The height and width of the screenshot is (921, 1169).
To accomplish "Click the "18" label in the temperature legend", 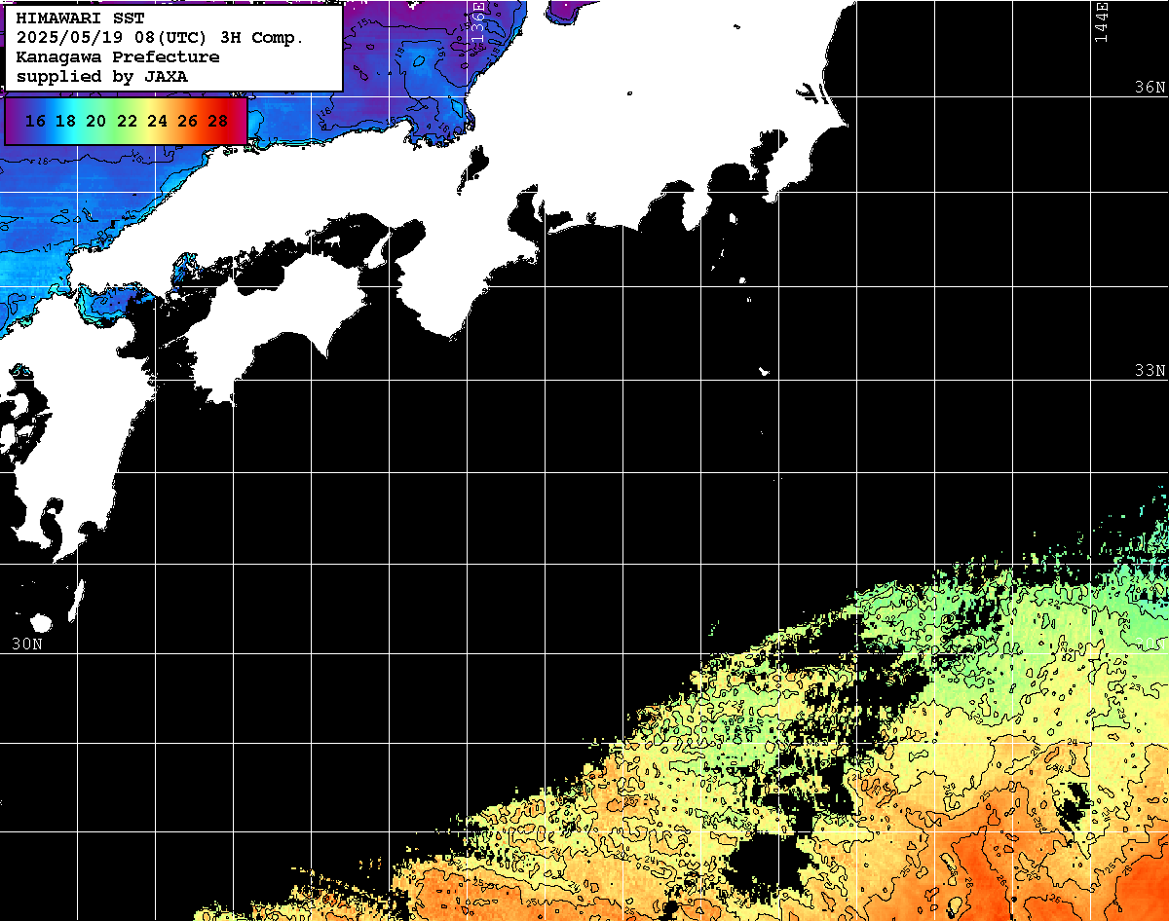I will (x=65, y=121).
